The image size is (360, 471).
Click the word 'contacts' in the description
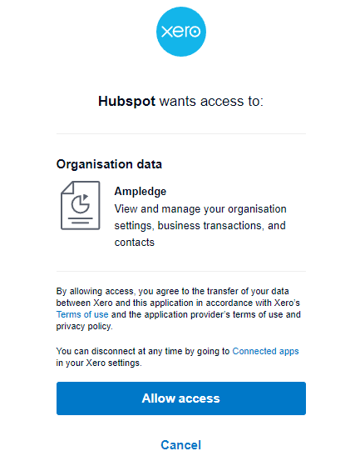coord(135,243)
